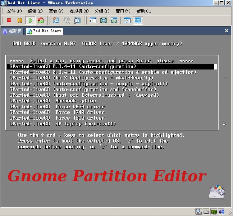This screenshot has width=233, height=216.
Task: Select auto-configuration and framebuffer entry
Action: tap(112, 90)
